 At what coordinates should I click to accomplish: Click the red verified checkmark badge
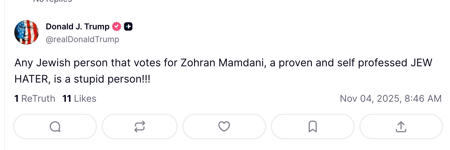coord(117,27)
